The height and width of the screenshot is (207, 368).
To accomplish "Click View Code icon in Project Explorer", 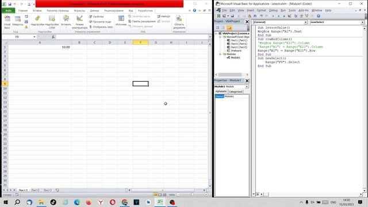I will click(x=217, y=28).
